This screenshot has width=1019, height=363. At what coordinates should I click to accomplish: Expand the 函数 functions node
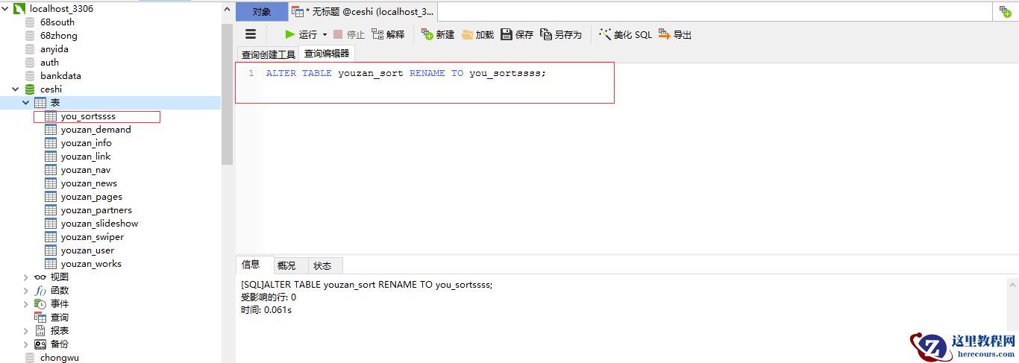pos(26,290)
